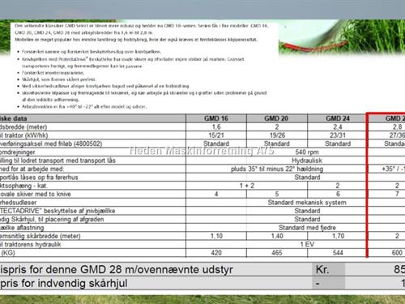This screenshot has width=405, height=304.
Task: Click the GMD 20 column header
Action: click(276, 118)
